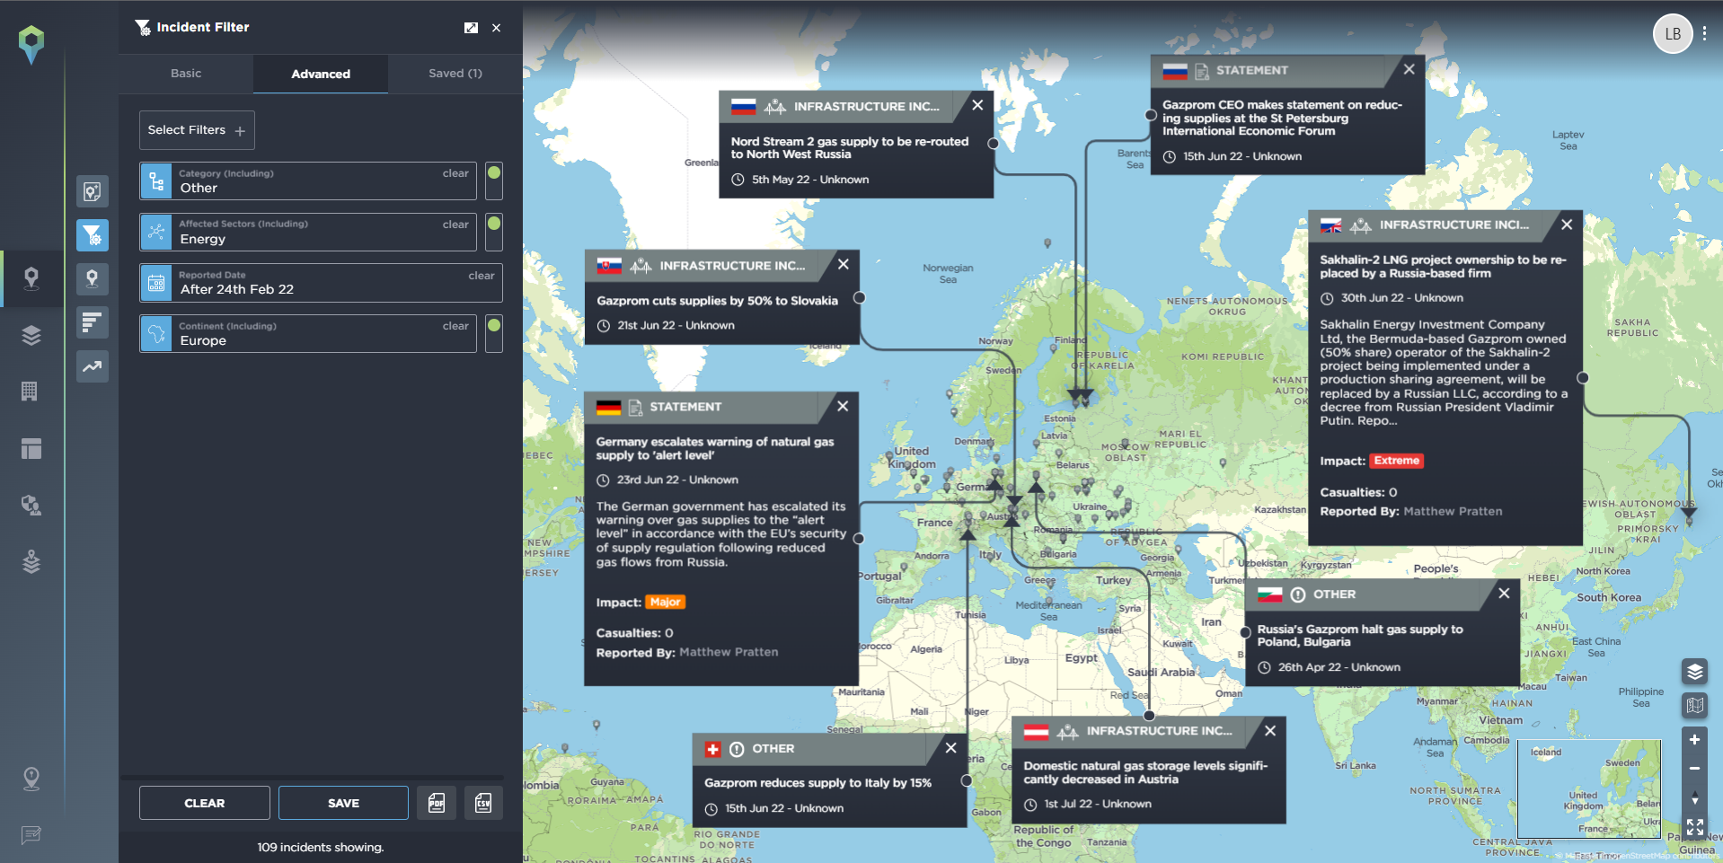The image size is (1723, 863).
Task: Close the Nord Stream 2 incident card
Action: click(977, 105)
